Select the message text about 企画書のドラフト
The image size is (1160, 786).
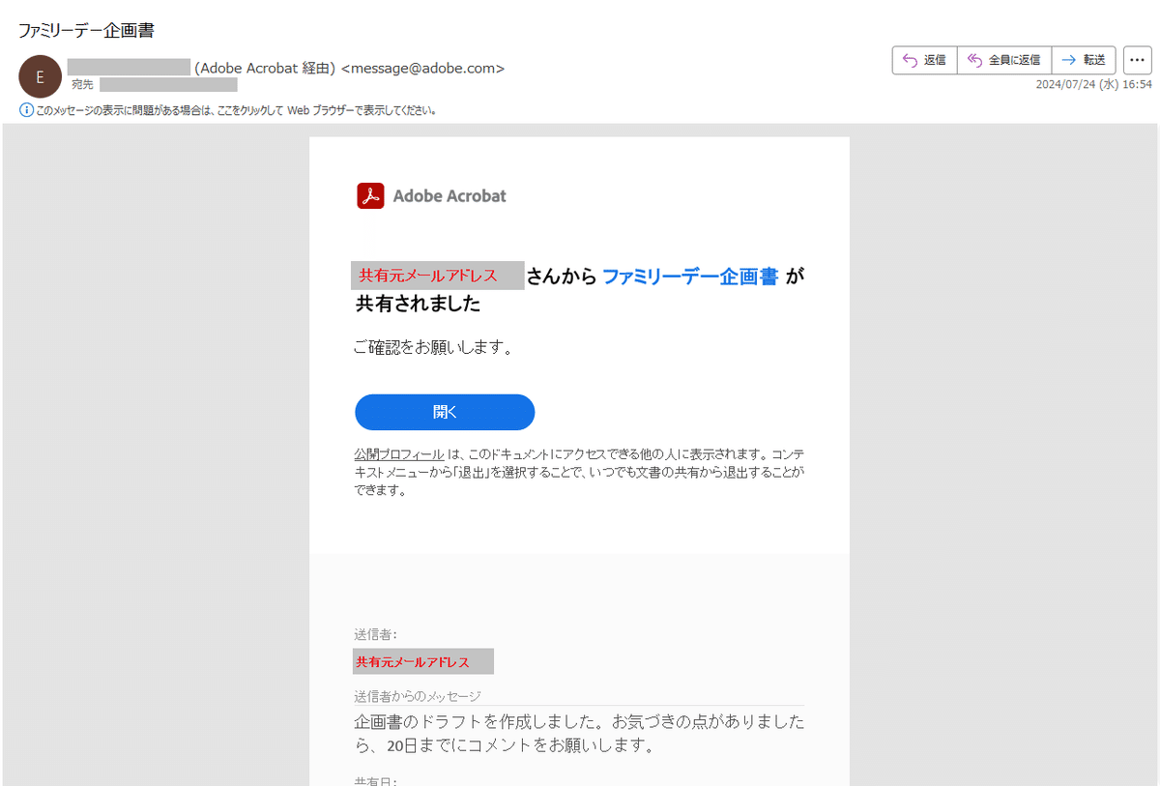tap(579, 734)
